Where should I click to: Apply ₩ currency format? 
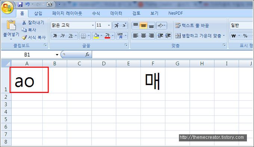233,35
